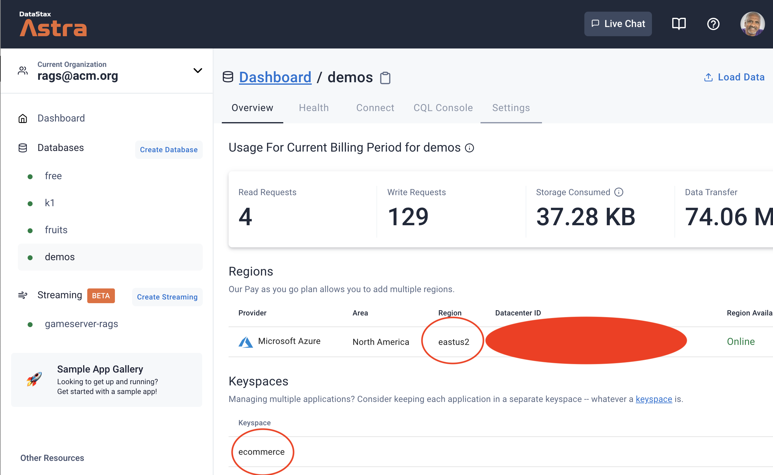Switch to the Health tab
The height and width of the screenshot is (475, 773).
point(314,108)
